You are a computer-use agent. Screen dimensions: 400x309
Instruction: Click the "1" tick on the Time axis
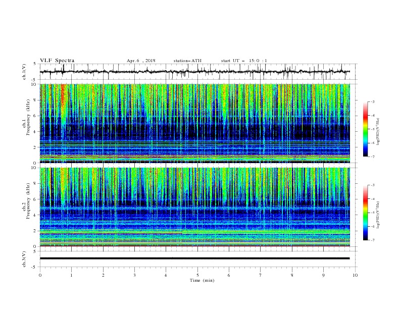[x=72, y=275]
